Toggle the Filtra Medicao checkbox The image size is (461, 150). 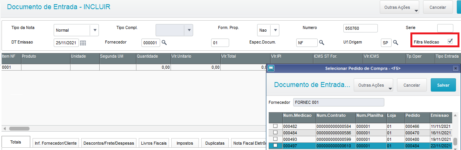[450, 41]
